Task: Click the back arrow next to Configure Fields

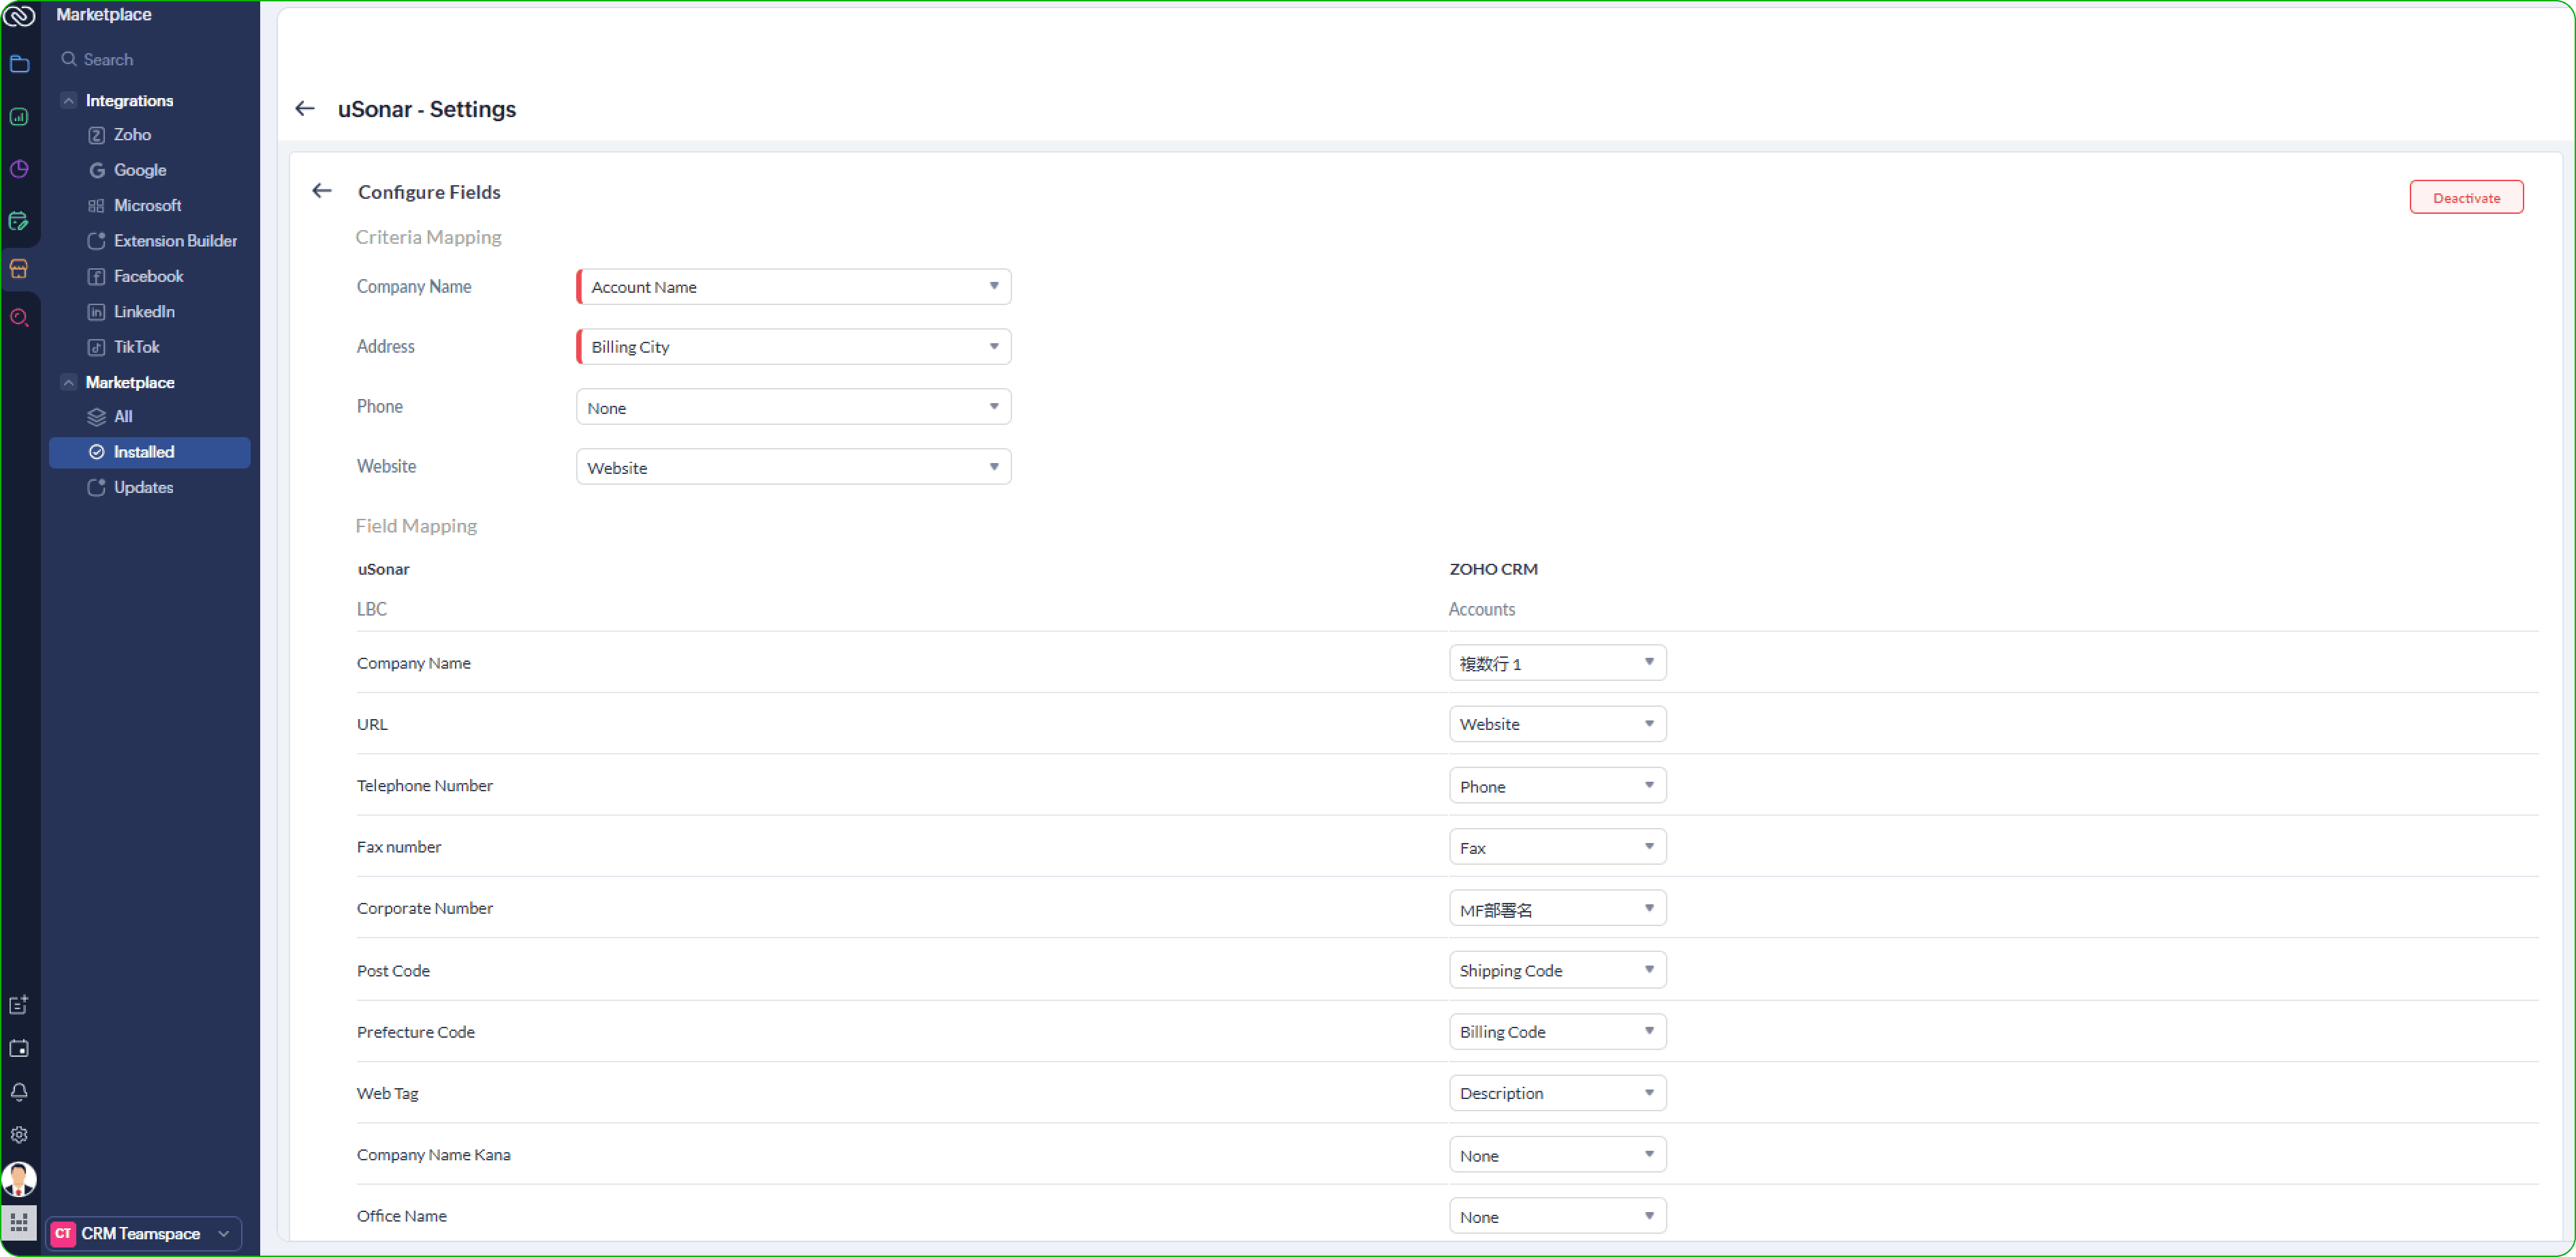Action: pos(321,191)
